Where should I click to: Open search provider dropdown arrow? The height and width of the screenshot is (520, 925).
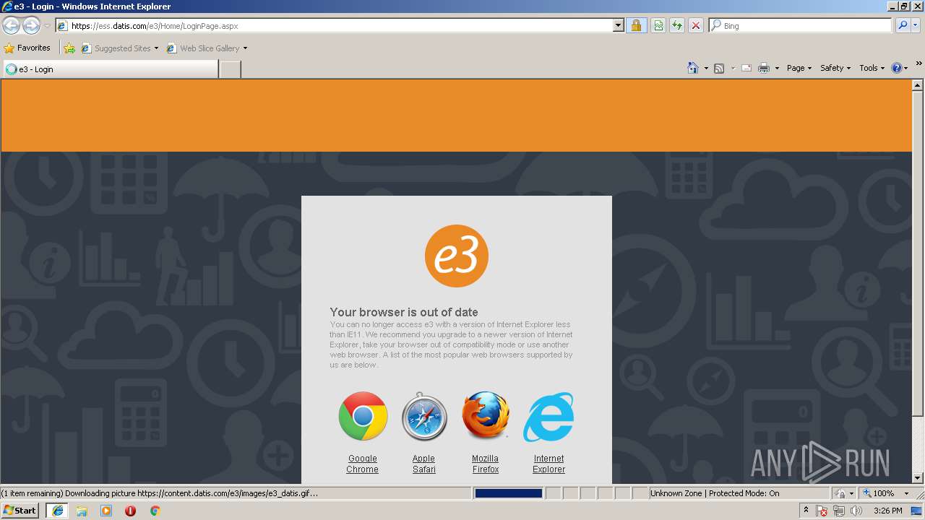click(x=916, y=26)
